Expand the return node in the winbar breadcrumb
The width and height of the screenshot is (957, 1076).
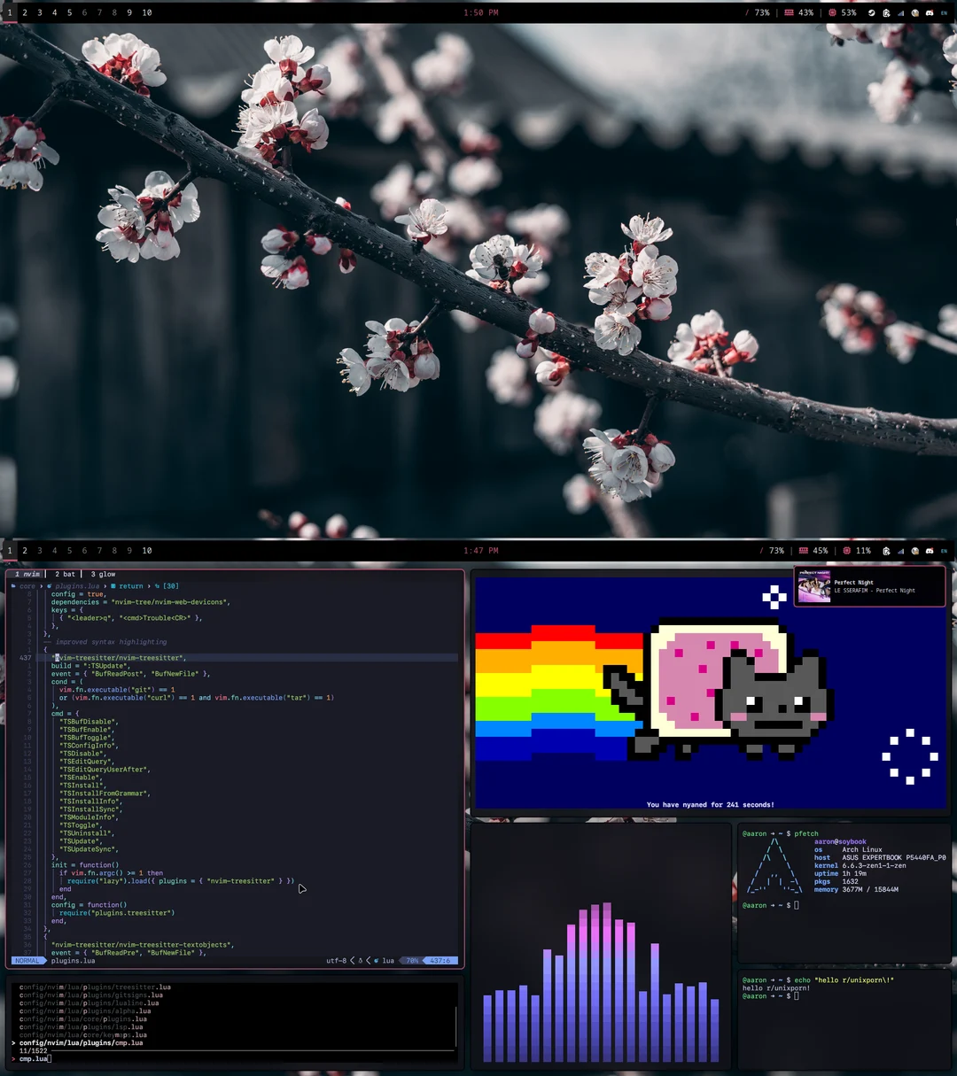pyautogui.click(x=130, y=585)
